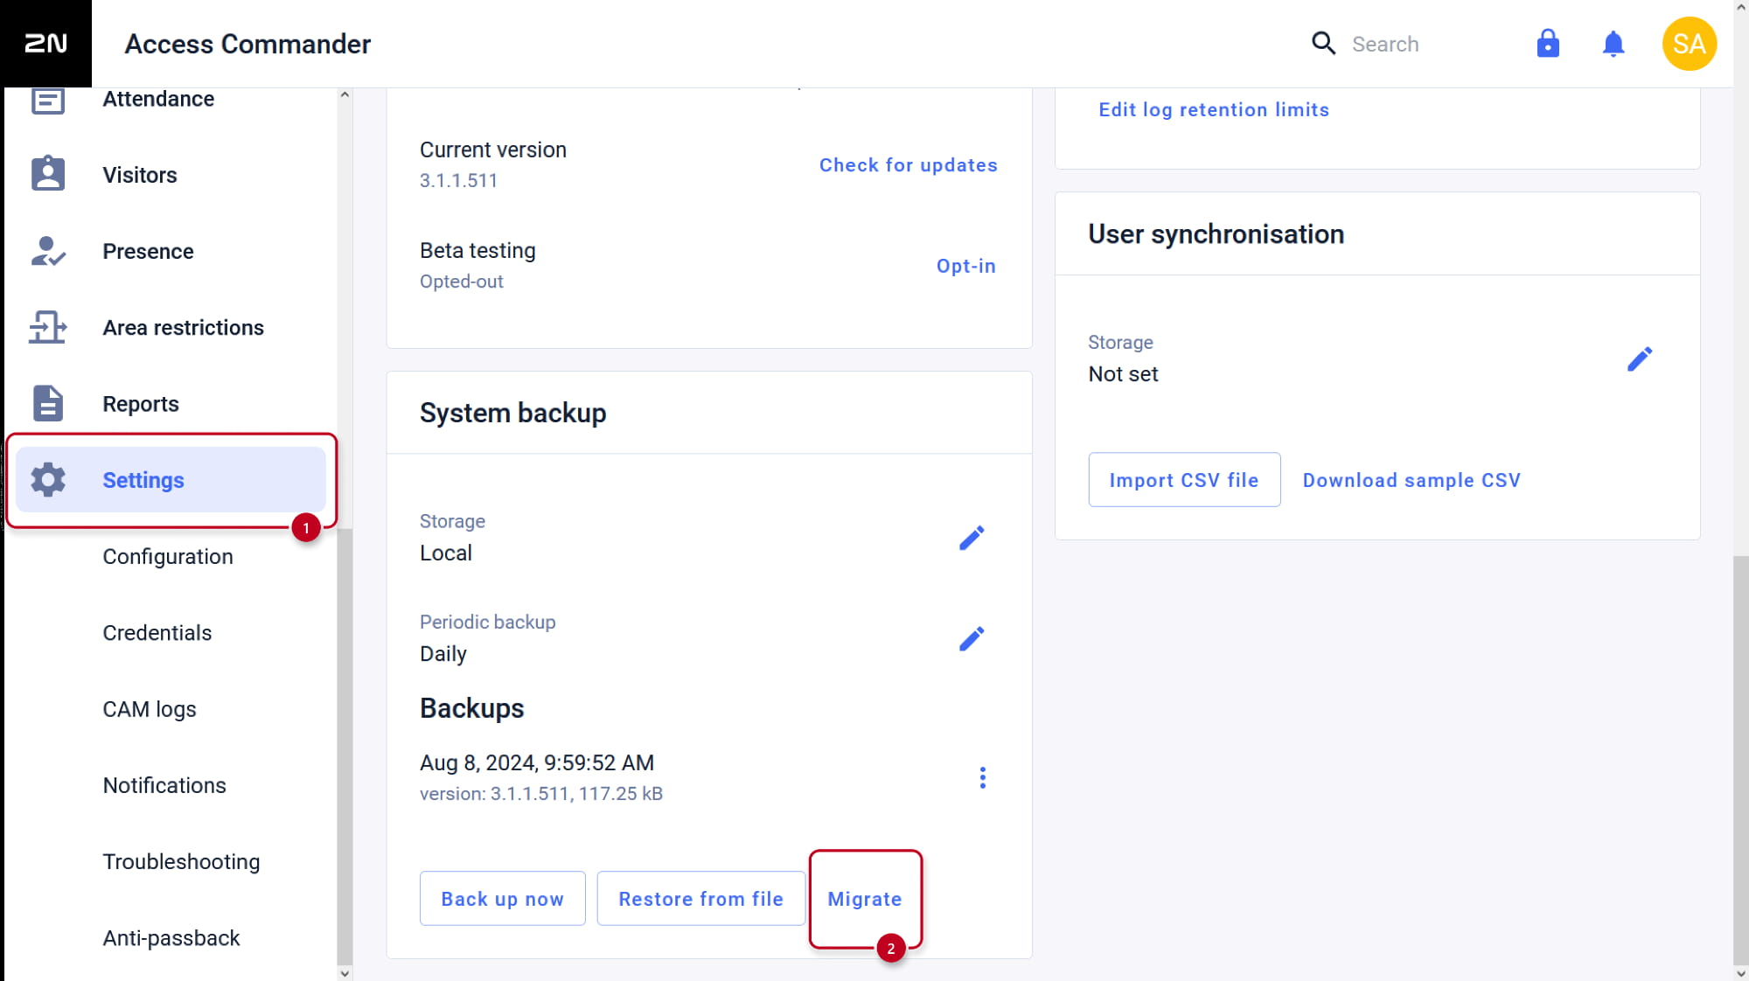The image size is (1749, 981).
Task: Click the Local storage value
Action: coord(446,553)
